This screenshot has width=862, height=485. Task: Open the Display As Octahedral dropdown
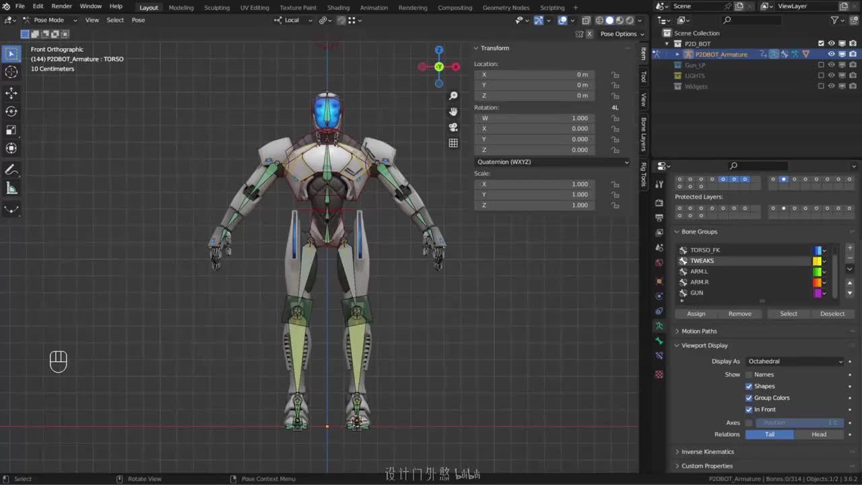click(795, 362)
